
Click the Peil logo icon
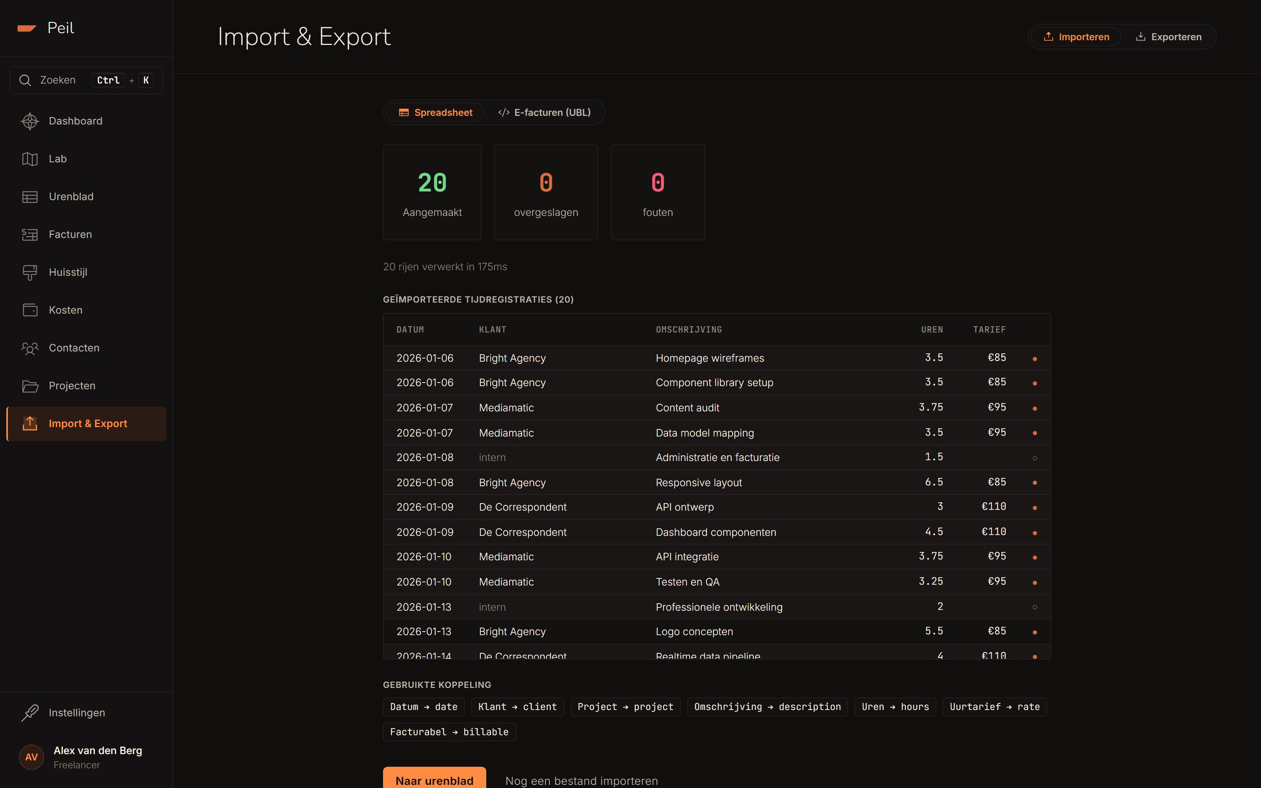[x=26, y=28]
